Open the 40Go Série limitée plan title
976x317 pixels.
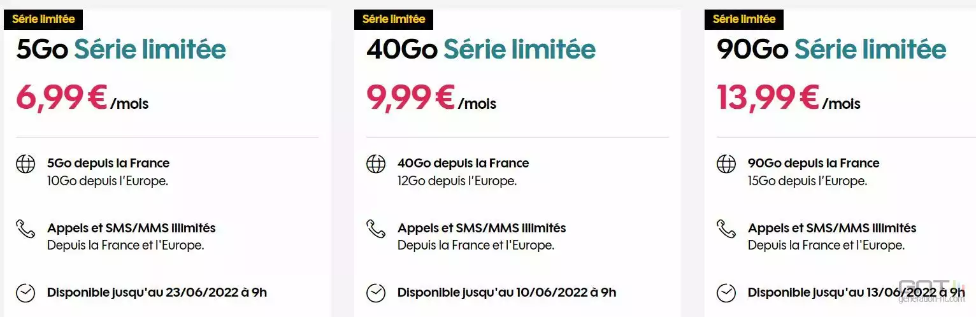(481, 50)
